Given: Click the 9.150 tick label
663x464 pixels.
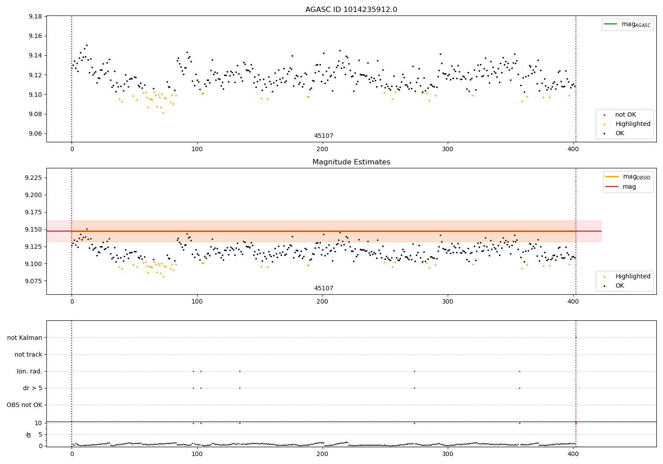Looking at the screenshot, I should pos(33,230).
